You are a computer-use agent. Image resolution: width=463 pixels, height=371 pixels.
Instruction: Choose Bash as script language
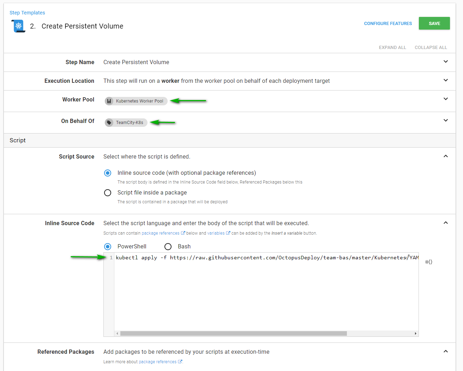click(x=168, y=247)
